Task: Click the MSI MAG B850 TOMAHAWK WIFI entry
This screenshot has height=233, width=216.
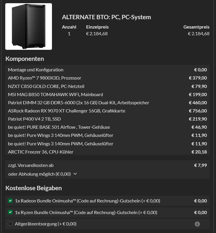Action: click(x=55, y=94)
